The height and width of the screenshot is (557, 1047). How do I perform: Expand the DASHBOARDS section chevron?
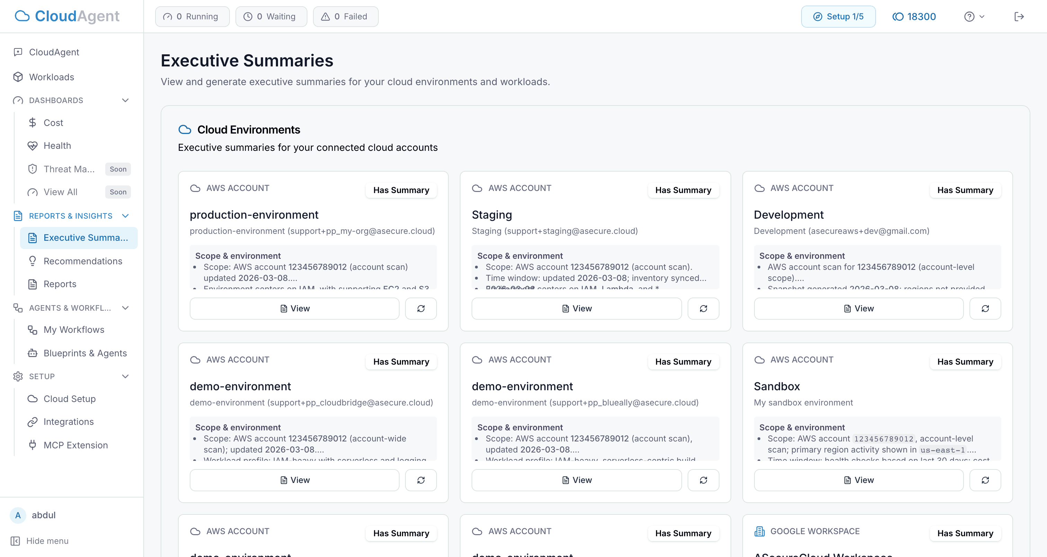(125, 100)
